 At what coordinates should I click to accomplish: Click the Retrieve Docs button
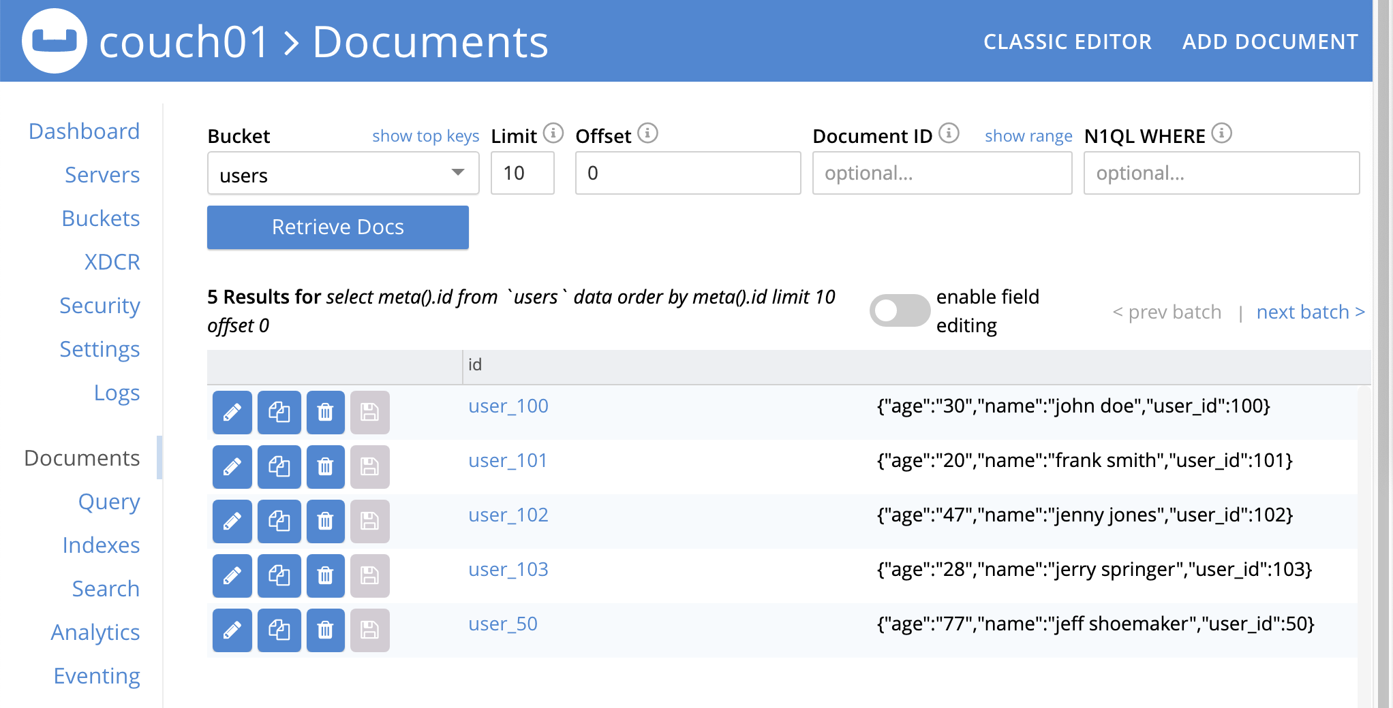[x=338, y=227]
